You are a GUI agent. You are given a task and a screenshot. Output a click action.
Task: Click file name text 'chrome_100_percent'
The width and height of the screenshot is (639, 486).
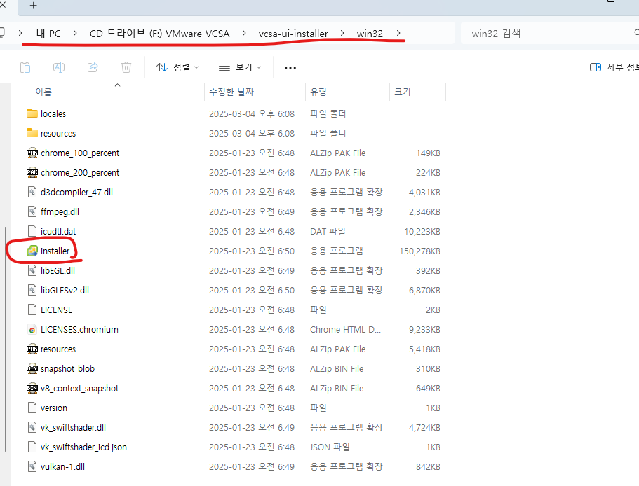80,153
